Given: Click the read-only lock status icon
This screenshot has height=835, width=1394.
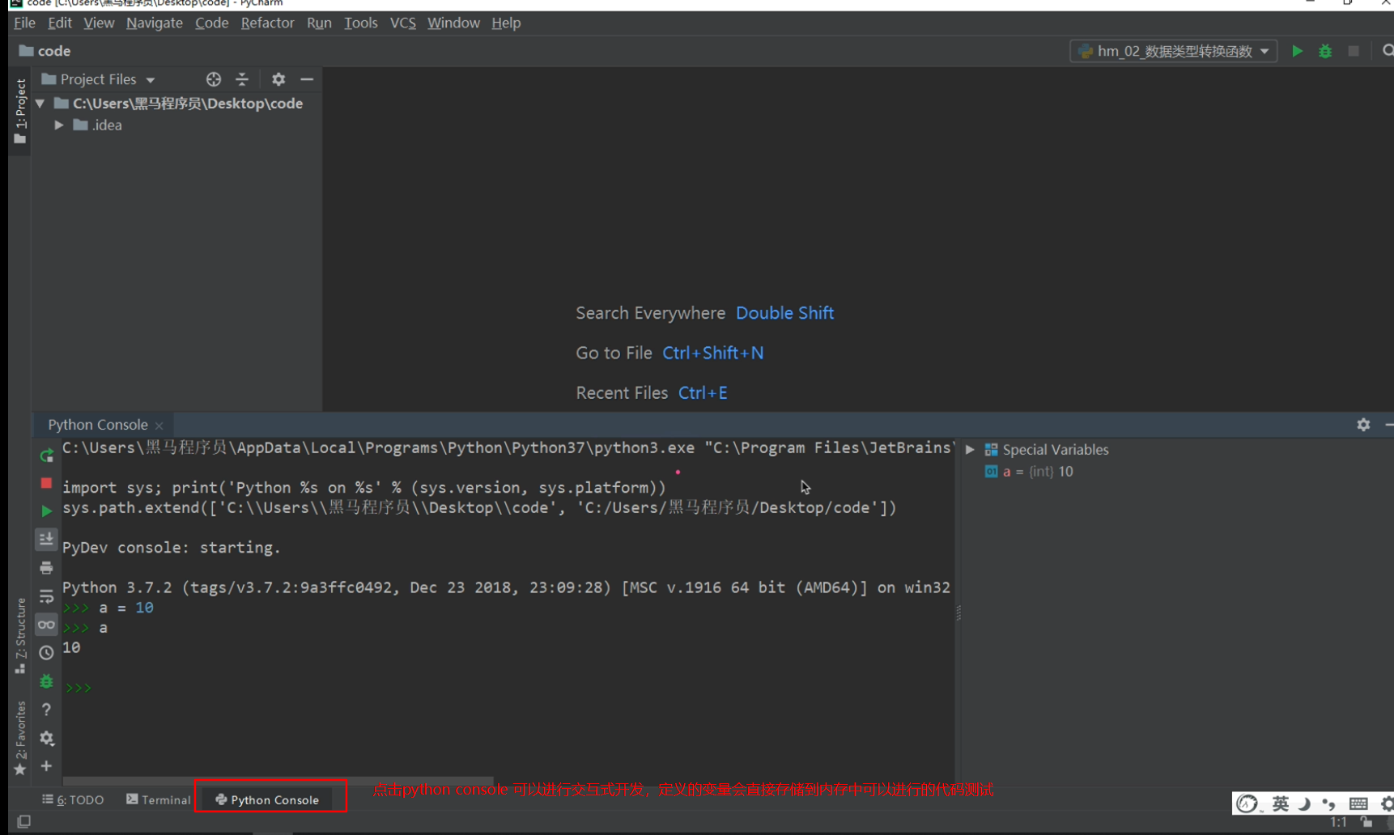Looking at the screenshot, I should pyautogui.click(x=1366, y=822).
